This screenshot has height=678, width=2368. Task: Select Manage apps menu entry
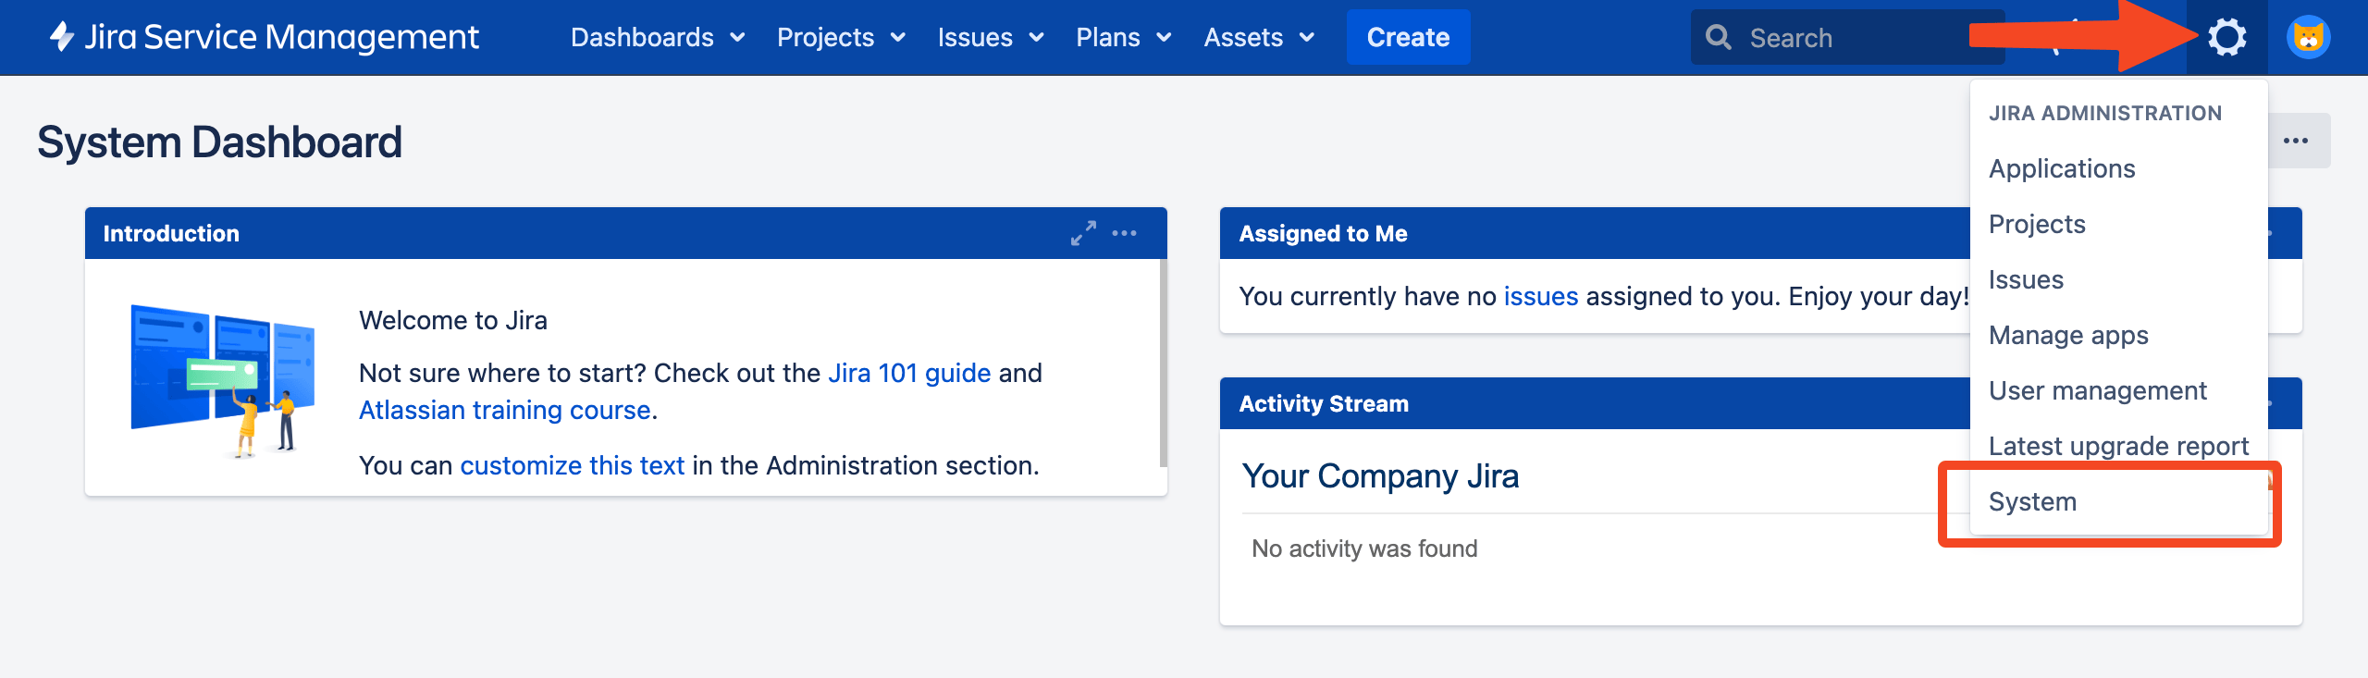(x=2118, y=335)
